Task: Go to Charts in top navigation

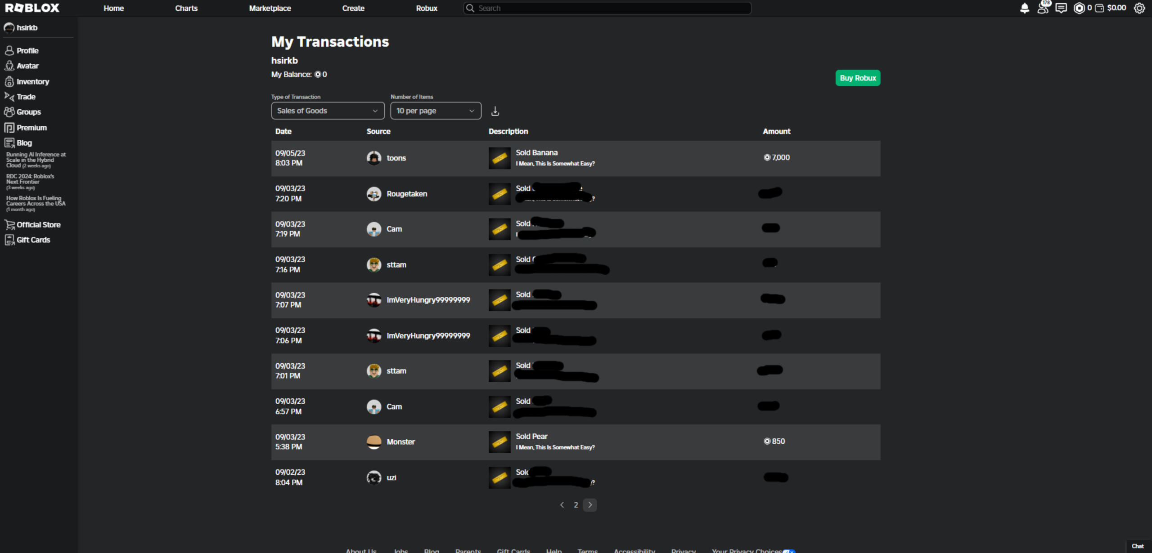Action: (x=186, y=8)
